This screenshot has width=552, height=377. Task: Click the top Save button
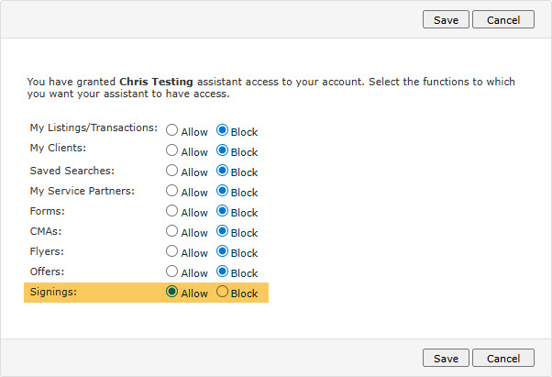[x=446, y=19]
